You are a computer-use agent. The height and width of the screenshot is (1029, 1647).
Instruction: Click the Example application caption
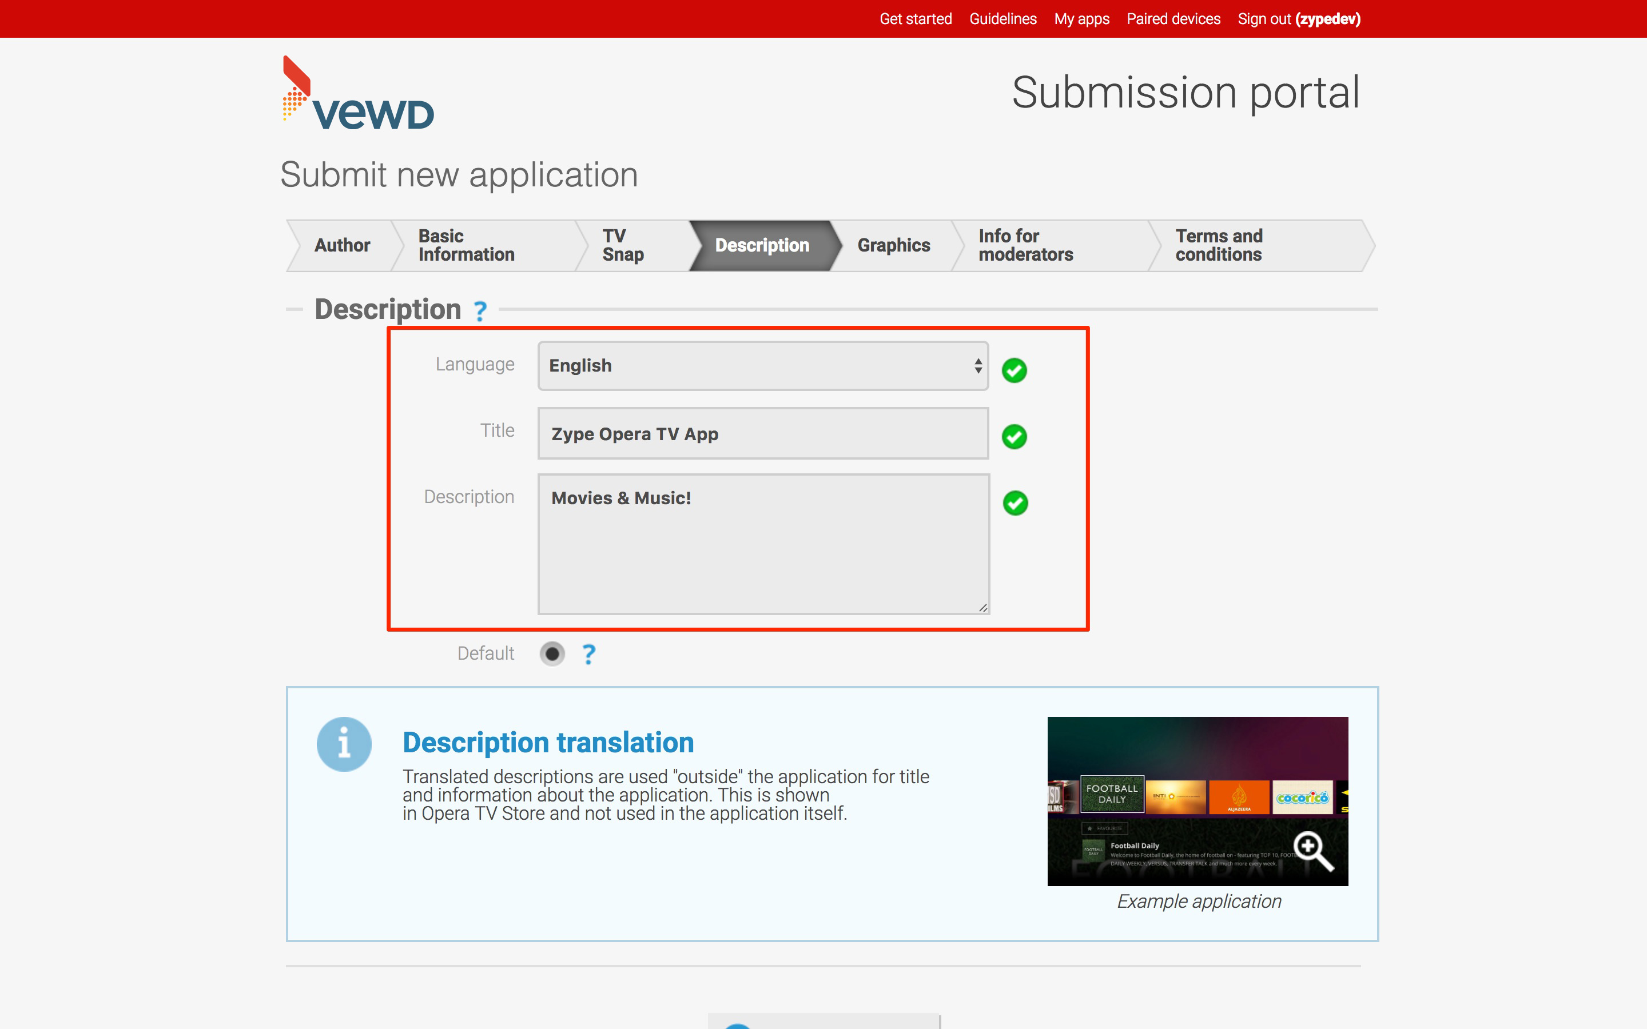pyautogui.click(x=1199, y=901)
